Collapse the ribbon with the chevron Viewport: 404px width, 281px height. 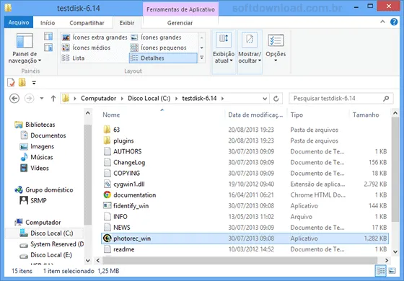382,22
